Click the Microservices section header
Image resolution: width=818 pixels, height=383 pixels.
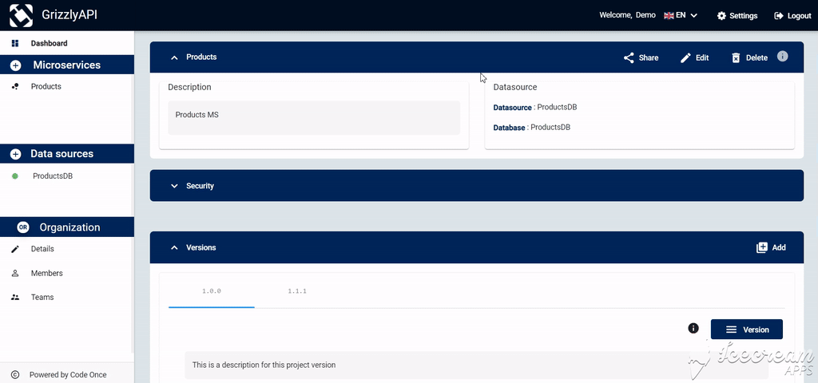pos(67,65)
